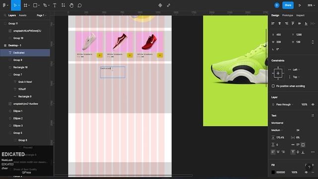Switch to the Design tab
This screenshot has height=179, width=318.
coord(275,15)
